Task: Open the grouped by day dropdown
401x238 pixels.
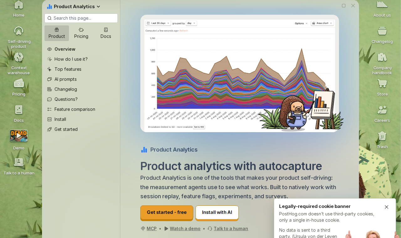Action: [x=191, y=23]
